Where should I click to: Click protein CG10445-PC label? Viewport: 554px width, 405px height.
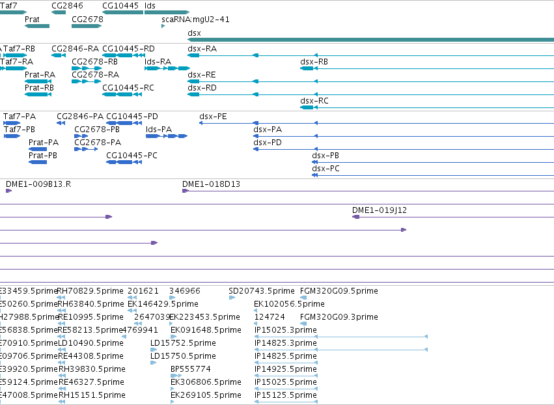[132, 156]
